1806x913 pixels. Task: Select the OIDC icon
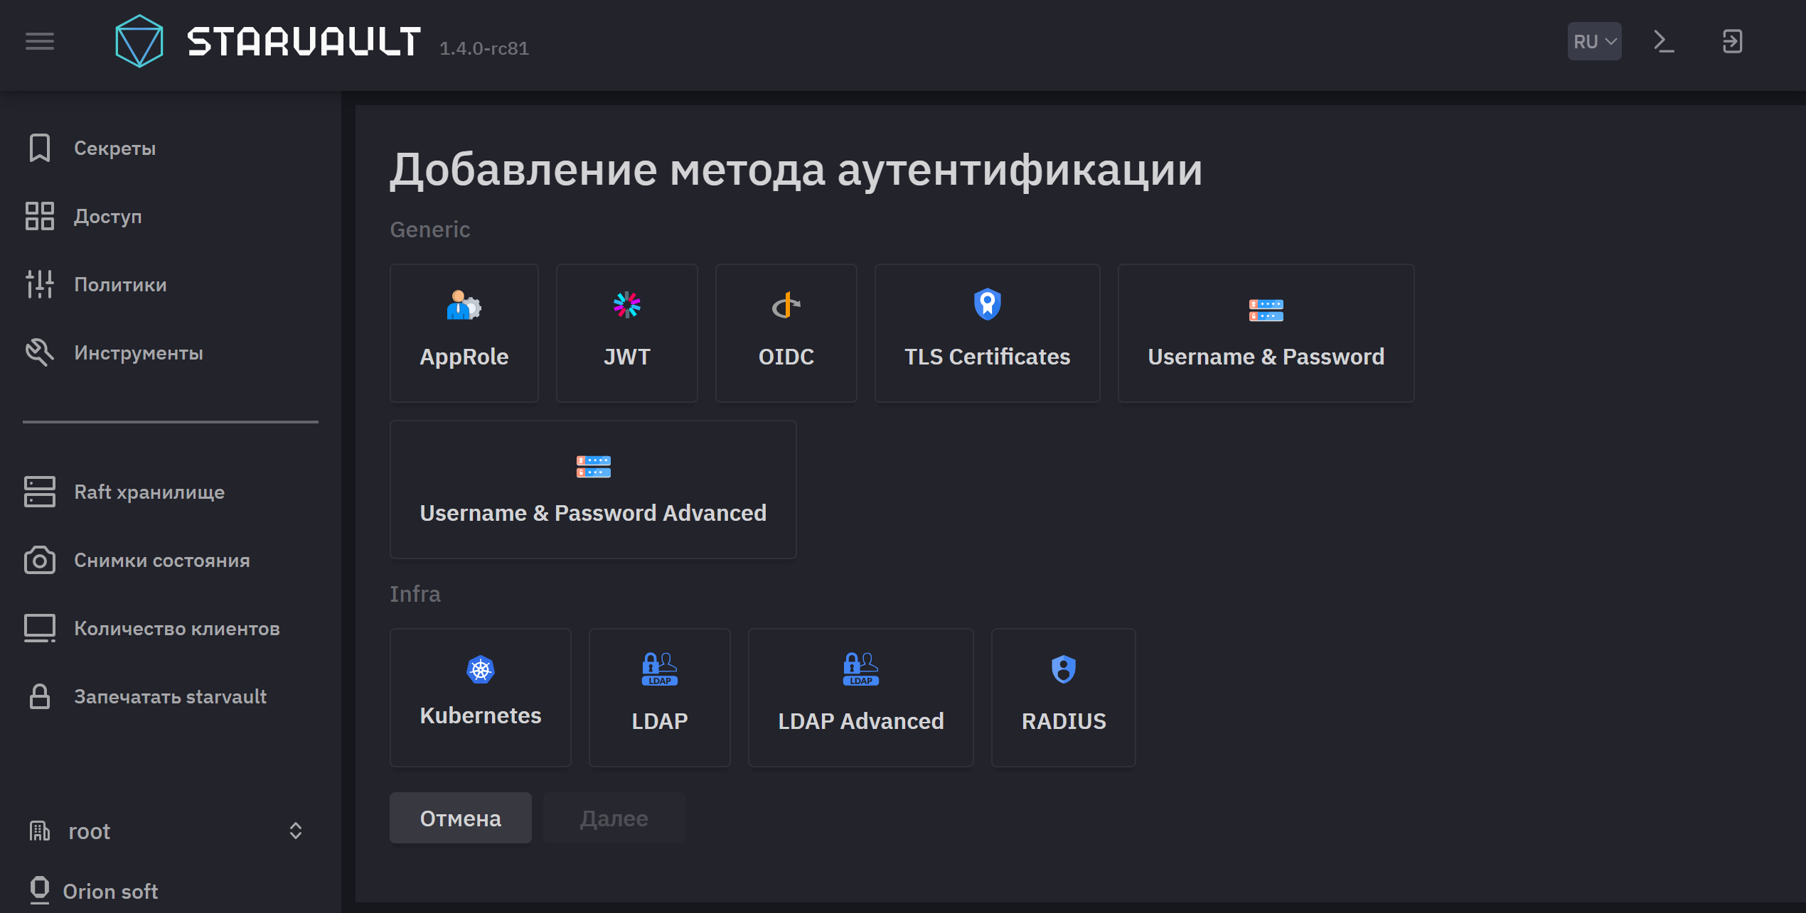pos(786,306)
